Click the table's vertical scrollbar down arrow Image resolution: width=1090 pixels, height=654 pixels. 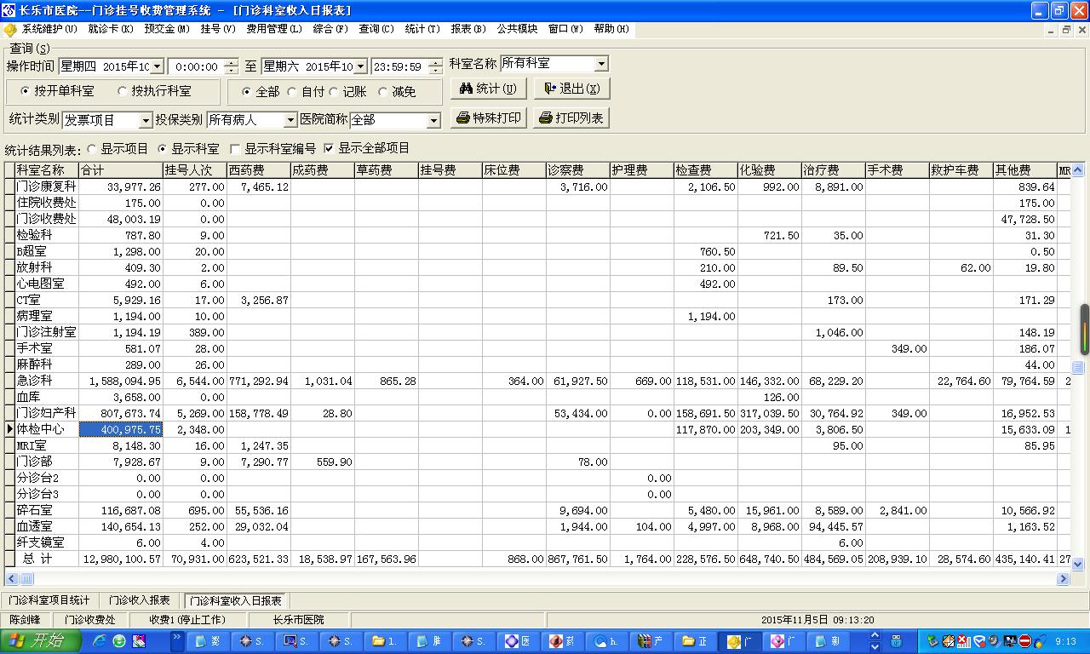click(x=1078, y=563)
